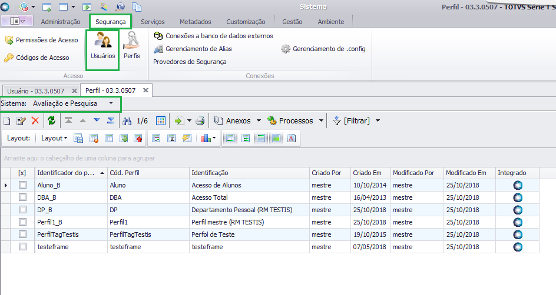556x295 pixels.
Task: Click the import layout green arrow icon
Action: [x=124, y=138]
